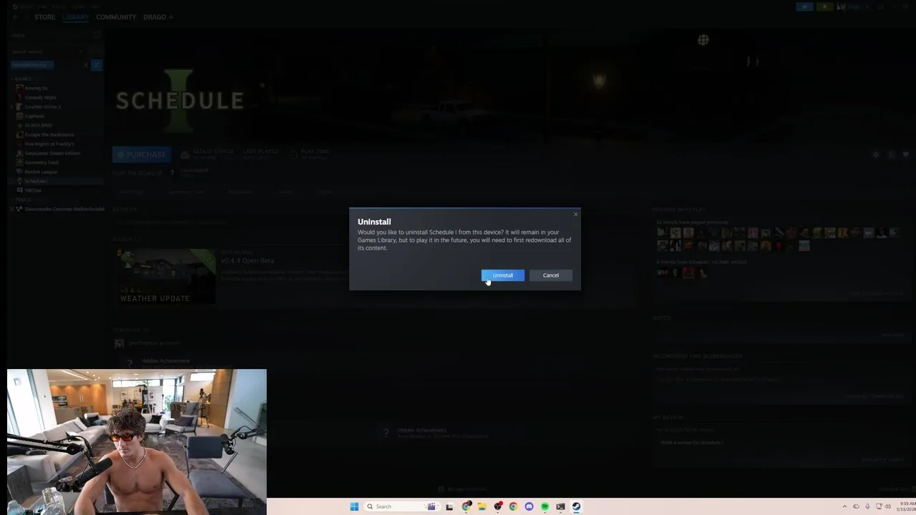The image size is (916, 515).
Task: Select Cuphead in the library list
Action: (34, 116)
